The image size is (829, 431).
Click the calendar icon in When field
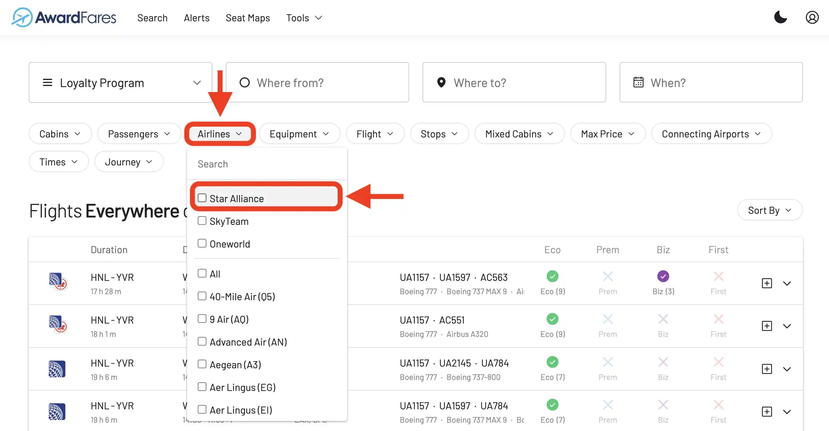pos(638,82)
